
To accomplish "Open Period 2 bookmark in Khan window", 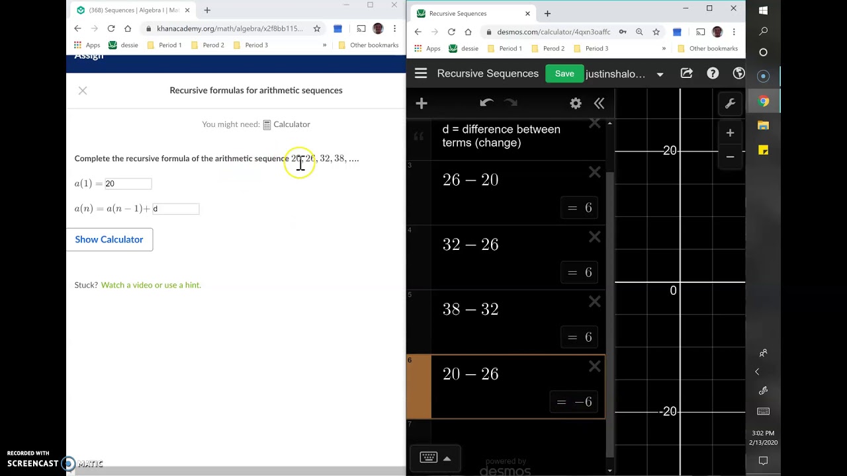I will point(208,45).
